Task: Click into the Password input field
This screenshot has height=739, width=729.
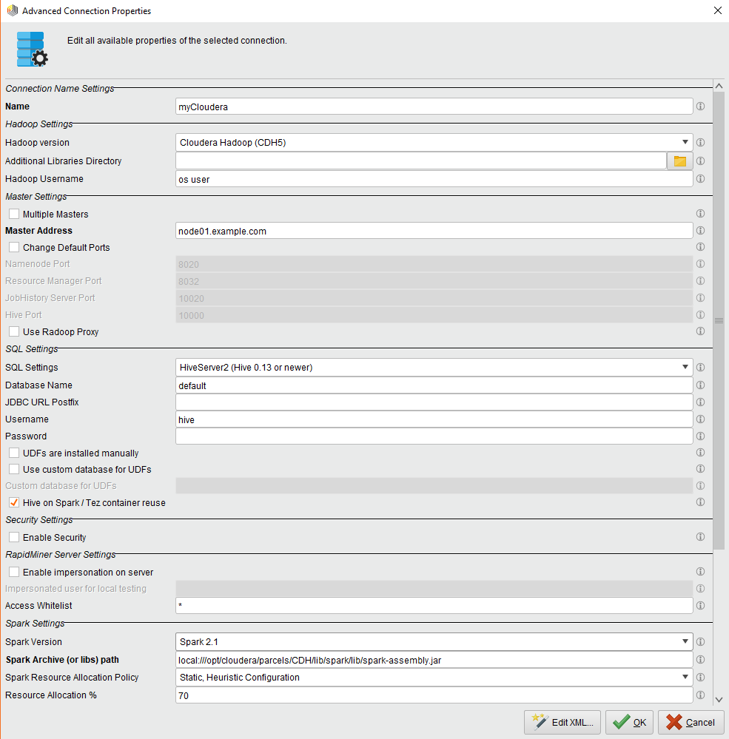Action: (x=434, y=436)
